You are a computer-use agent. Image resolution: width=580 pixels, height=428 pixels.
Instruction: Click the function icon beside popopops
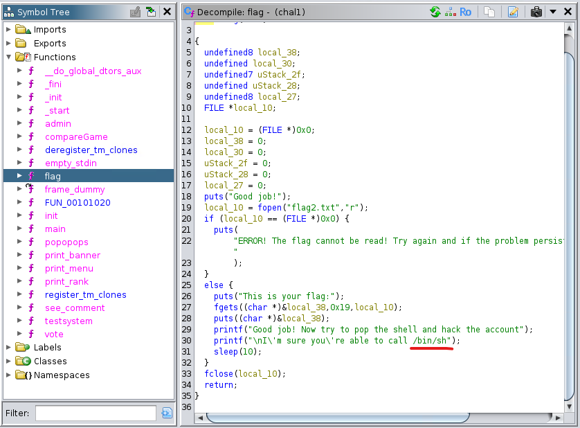tap(31, 242)
